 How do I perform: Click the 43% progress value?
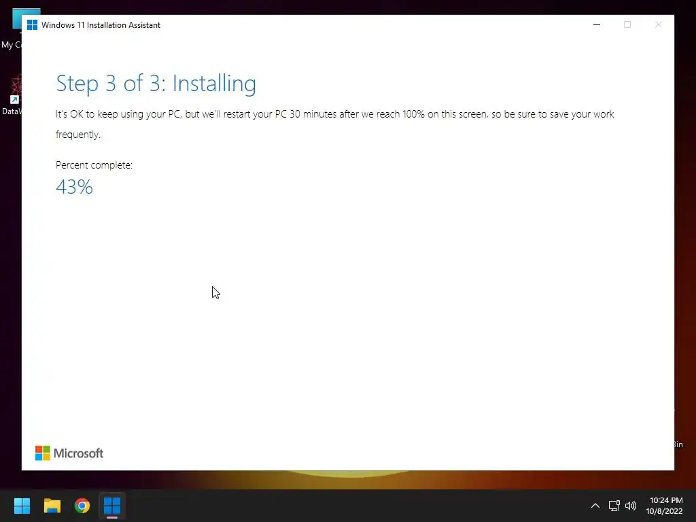pos(74,187)
